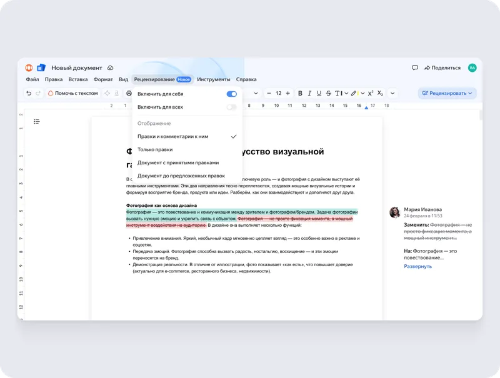Increase font size with plus button
The height and width of the screenshot is (378, 500).
pyautogui.click(x=288, y=93)
